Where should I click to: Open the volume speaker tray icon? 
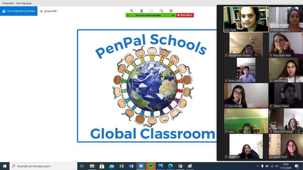point(276,166)
